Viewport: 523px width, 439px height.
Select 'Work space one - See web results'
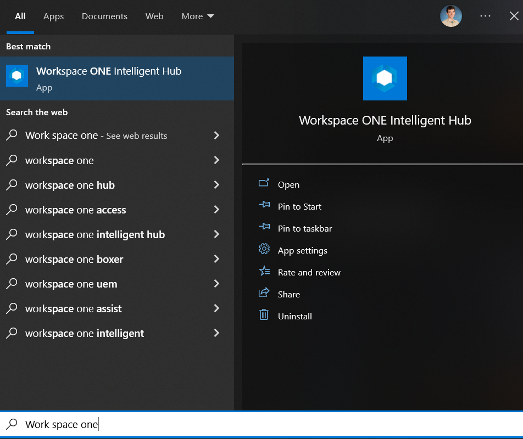coord(116,135)
